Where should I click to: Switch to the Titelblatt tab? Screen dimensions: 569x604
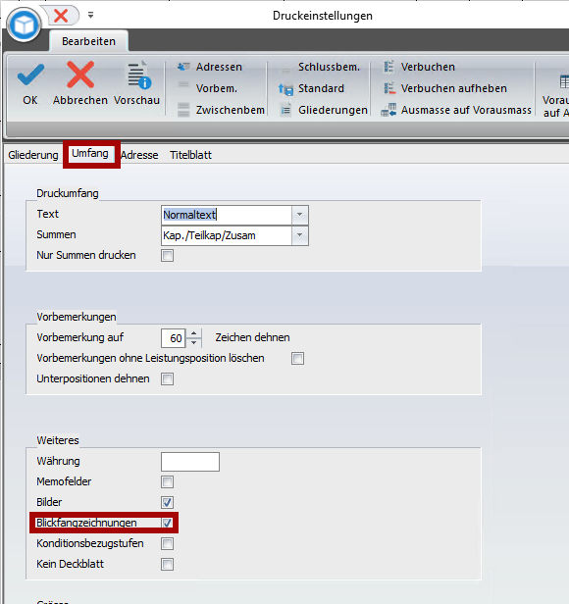(x=191, y=155)
